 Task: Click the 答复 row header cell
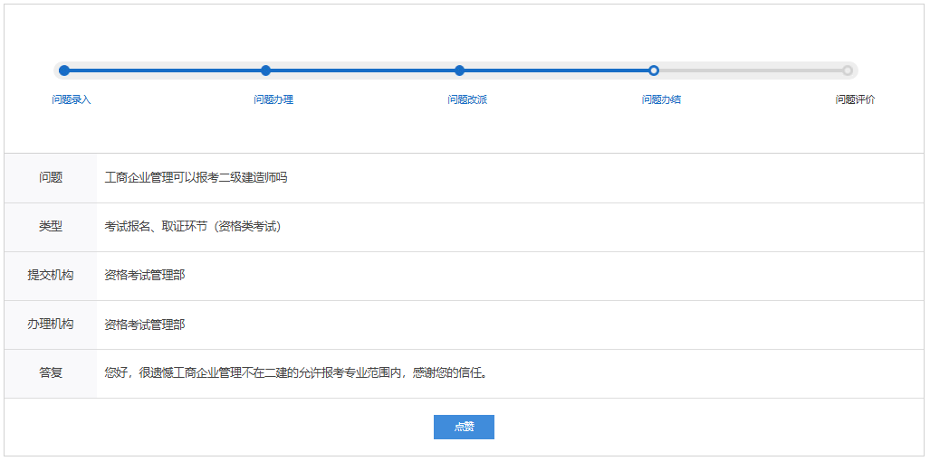coord(51,373)
